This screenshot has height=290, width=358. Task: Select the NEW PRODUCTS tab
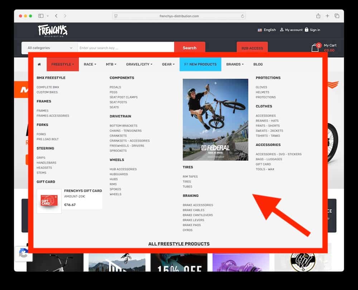click(x=200, y=64)
